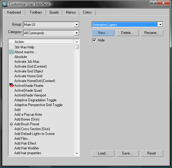The width and height of the screenshot is (172, 168).
Task: Select ActiveShade Floater text row
Action: click(x=29, y=86)
